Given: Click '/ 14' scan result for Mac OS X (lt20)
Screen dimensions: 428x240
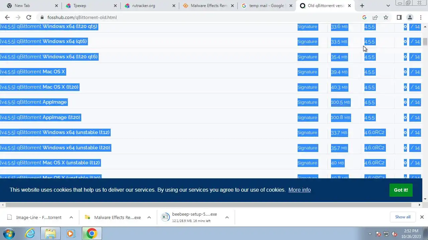Looking at the screenshot, I should tap(415, 87).
